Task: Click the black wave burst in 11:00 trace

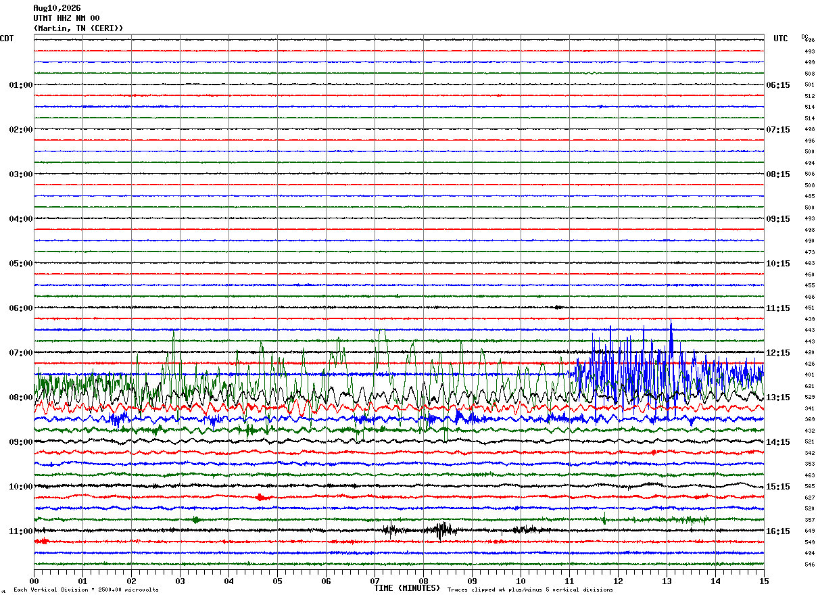Action: (x=442, y=531)
